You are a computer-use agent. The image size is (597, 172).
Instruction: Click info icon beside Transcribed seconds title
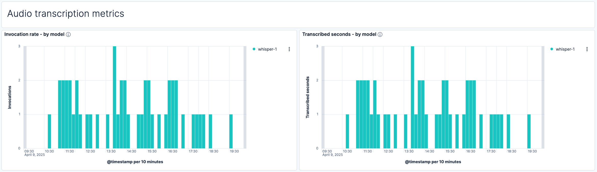pyautogui.click(x=380, y=34)
